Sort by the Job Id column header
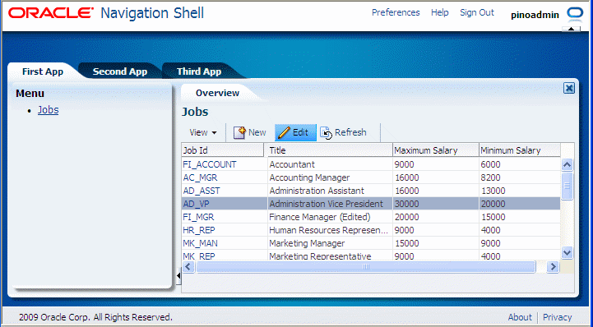Screen dimensions: 593x327 tap(222, 150)
